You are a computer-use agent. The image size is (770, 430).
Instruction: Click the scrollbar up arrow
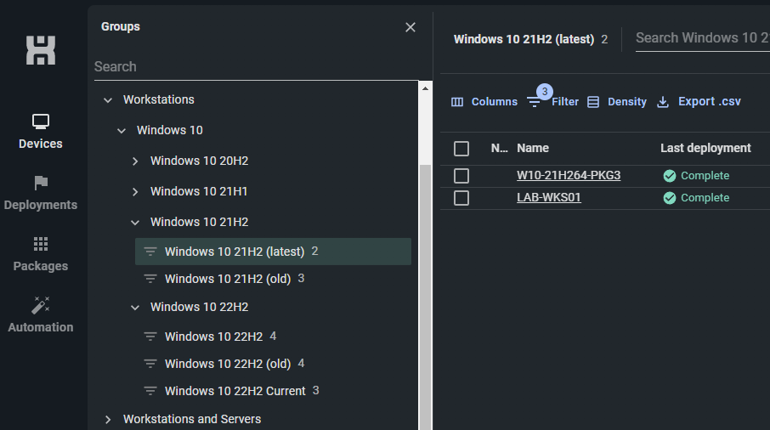[425, 88]
